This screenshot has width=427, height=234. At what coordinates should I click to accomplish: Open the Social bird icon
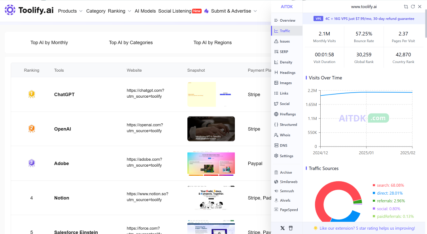[276, 104]
